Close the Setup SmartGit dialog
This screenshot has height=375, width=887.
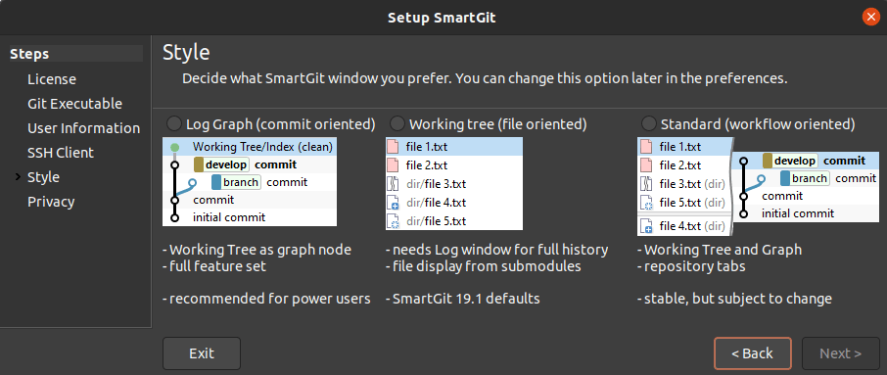point(870,17)
